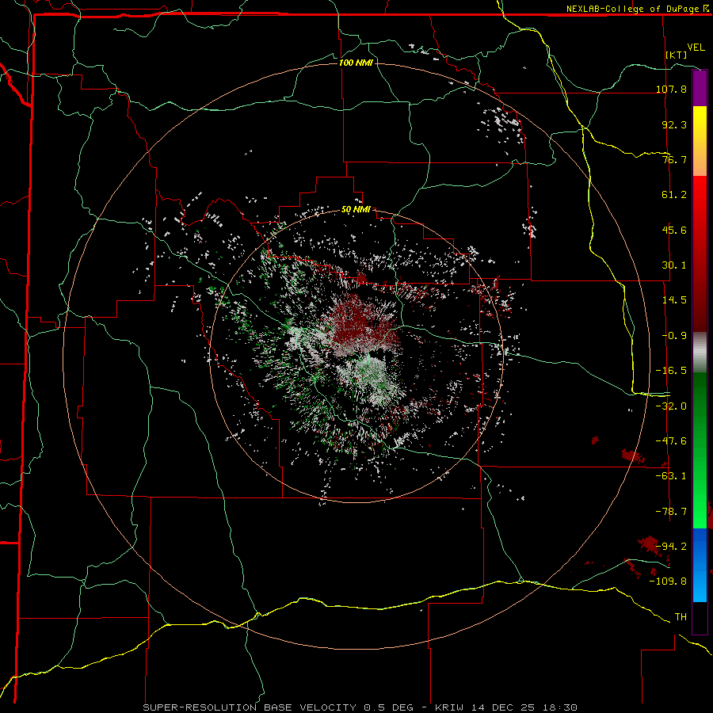Select the -0.9 legend value
This screenshot has width=713, height=713.
tap(674, 336)
